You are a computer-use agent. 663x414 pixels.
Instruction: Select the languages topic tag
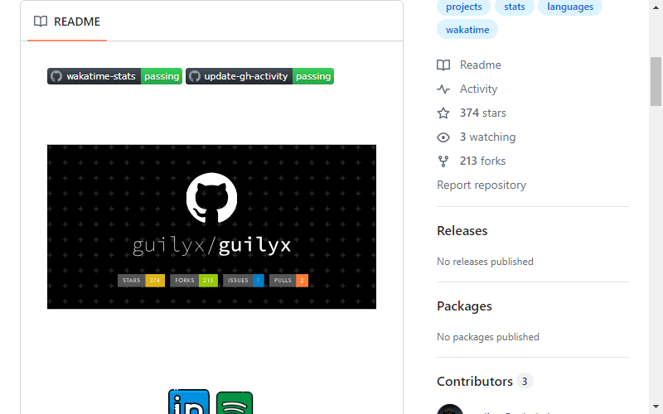coord(570,7)
